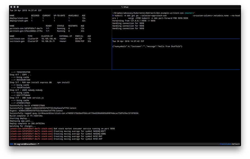Click the JSON 'Hello from Skaffold' output line
Image resolution: width=250 pixels, height=159 pixels.
[147, 46]
